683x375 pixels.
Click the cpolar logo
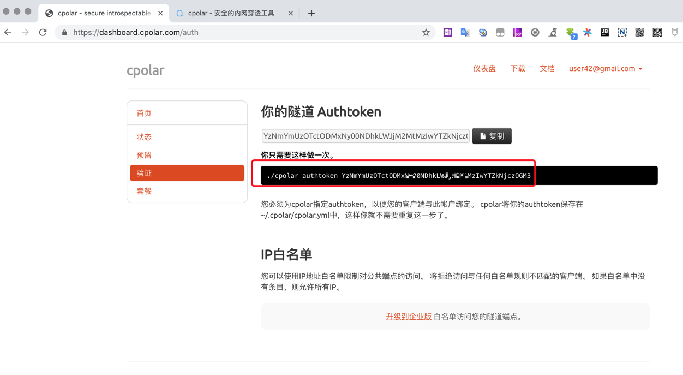coord(145,70)
